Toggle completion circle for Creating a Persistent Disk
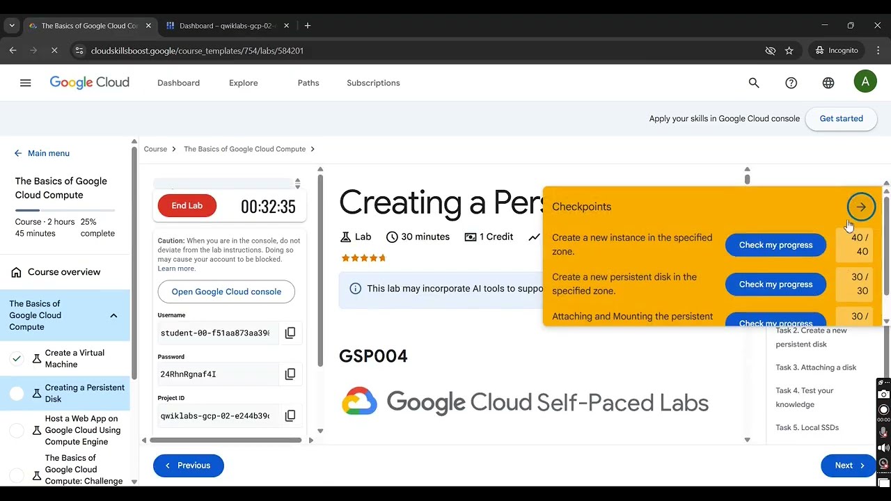 tap(17, 393)
